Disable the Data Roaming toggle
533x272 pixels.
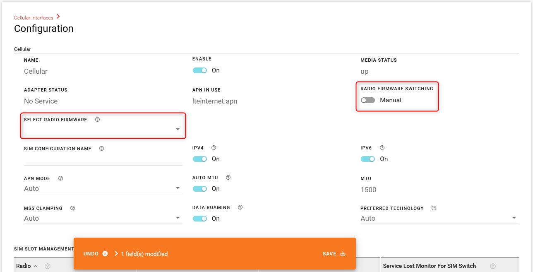pos(200,219)
